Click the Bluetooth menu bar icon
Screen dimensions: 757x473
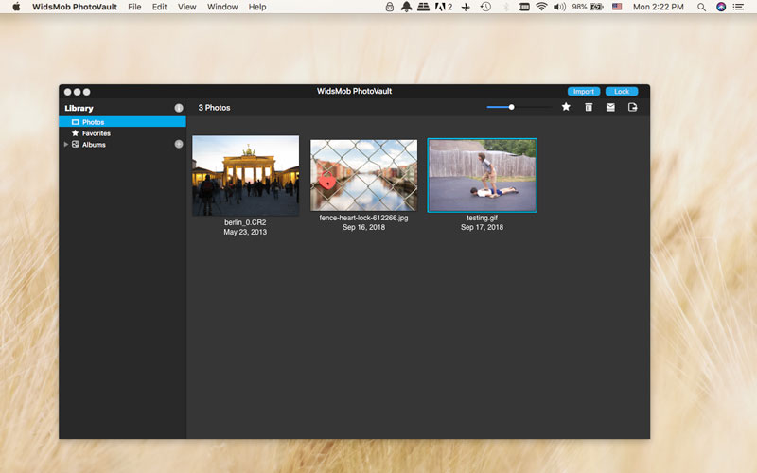pyautogui.click(x=506, y=7)
